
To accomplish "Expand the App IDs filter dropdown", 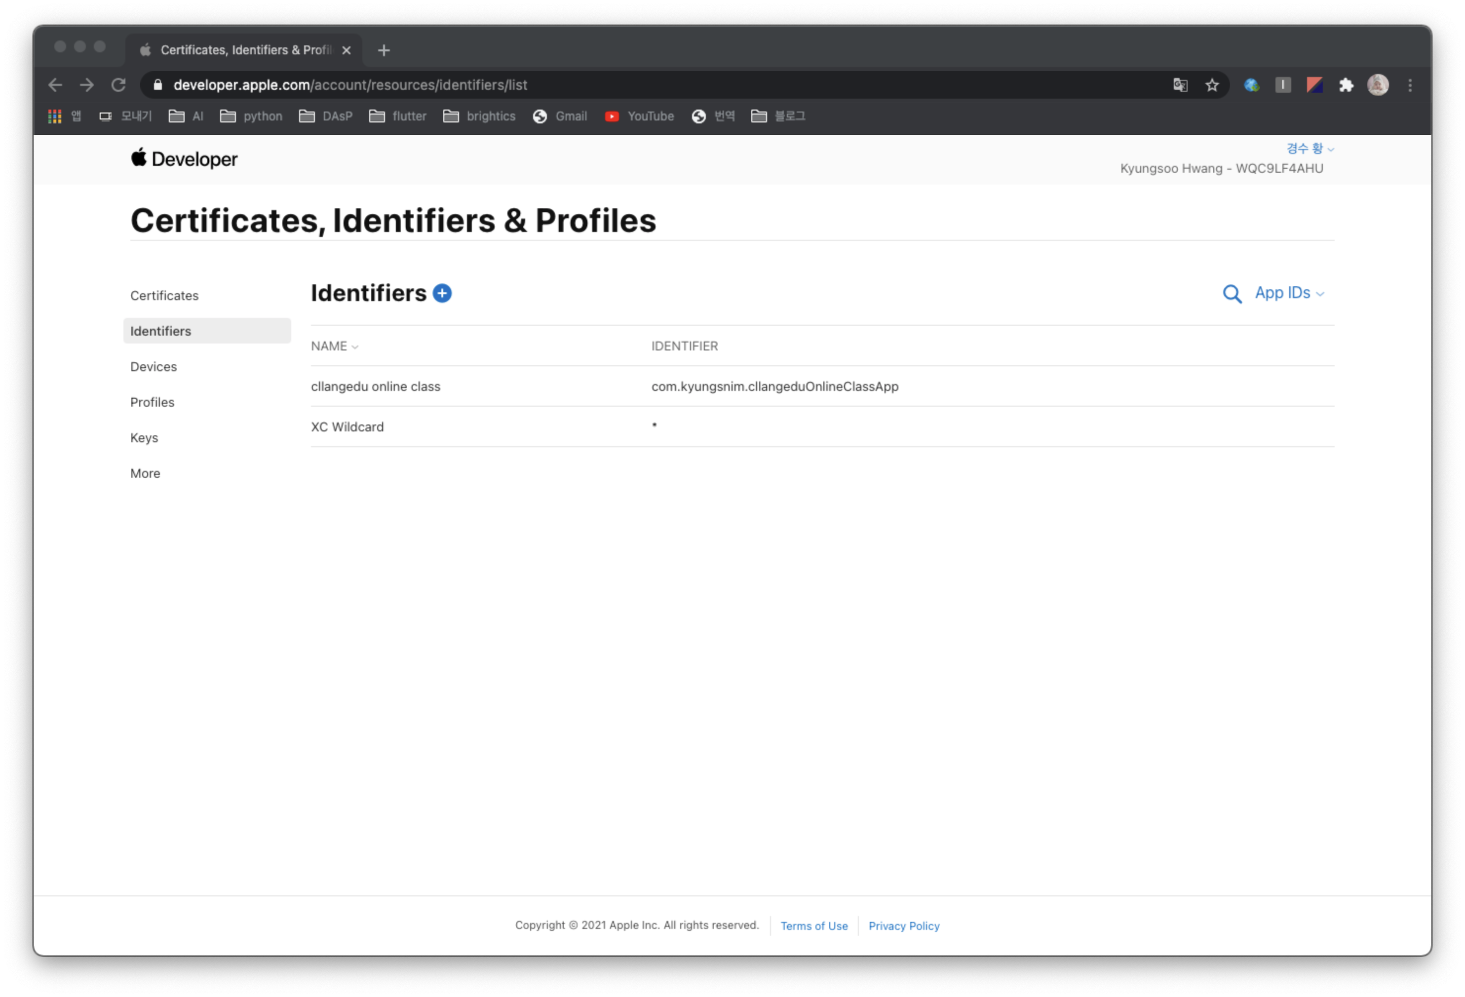I will tap(1288, 293).
